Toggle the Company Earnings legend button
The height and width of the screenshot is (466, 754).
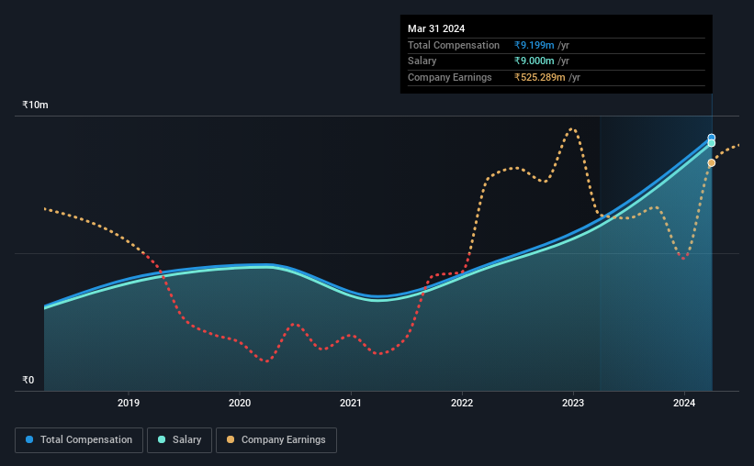(x=276, y=440)
